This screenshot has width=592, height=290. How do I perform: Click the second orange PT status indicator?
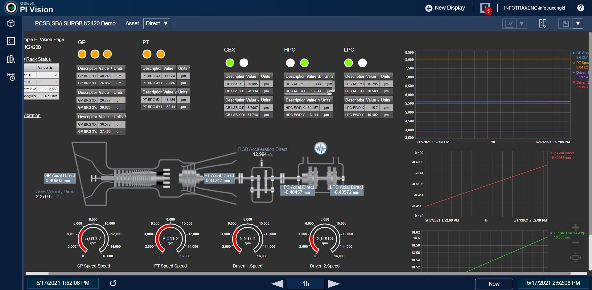coord(161,54)
